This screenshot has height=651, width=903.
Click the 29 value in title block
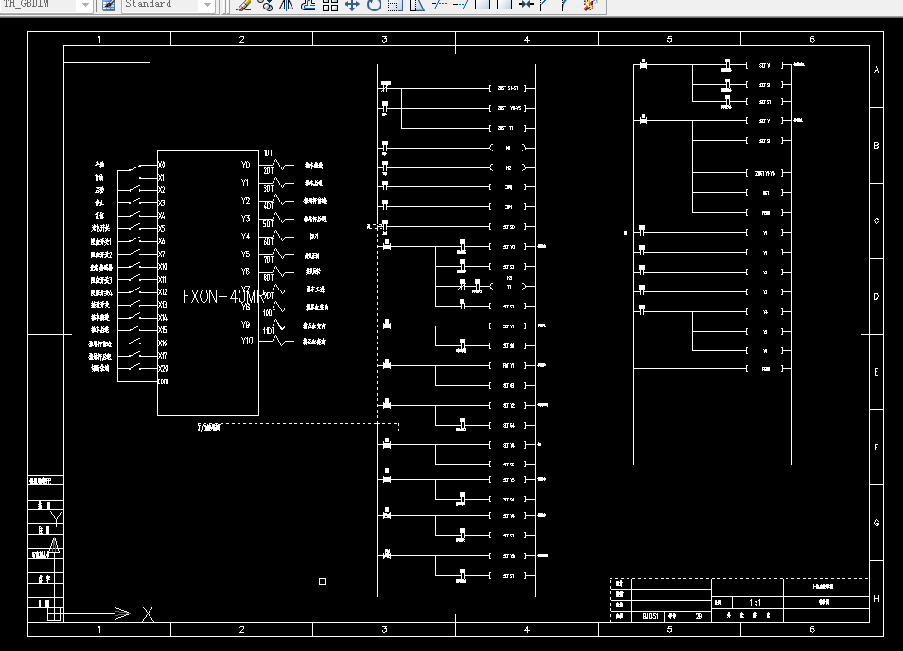tap(699, 616)
